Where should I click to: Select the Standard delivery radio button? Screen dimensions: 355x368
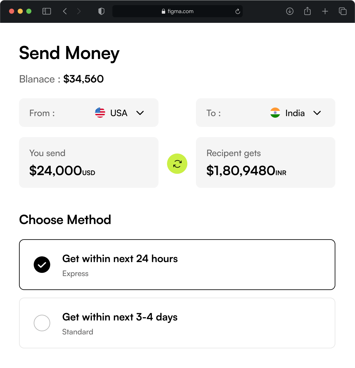tap(42, 323)
